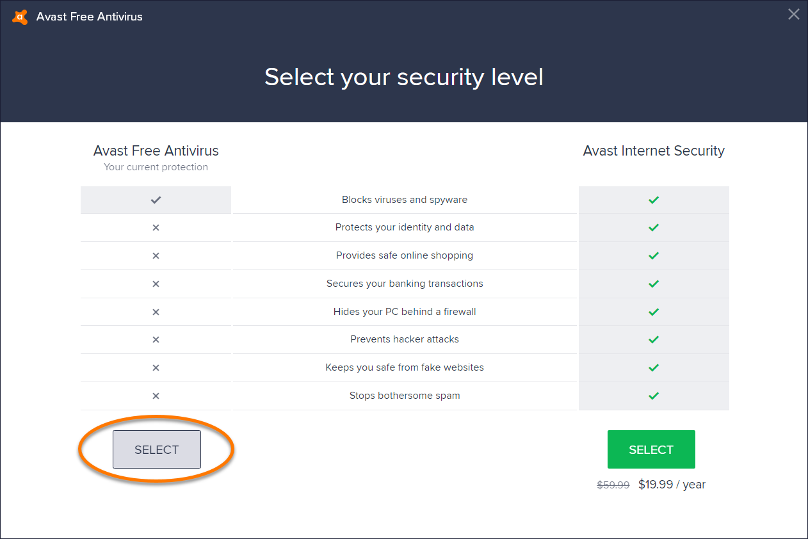Click green checkmark for Blocks viruses and spyware
Viewport: 808px width, 539px height.
(x=654, y=200)
